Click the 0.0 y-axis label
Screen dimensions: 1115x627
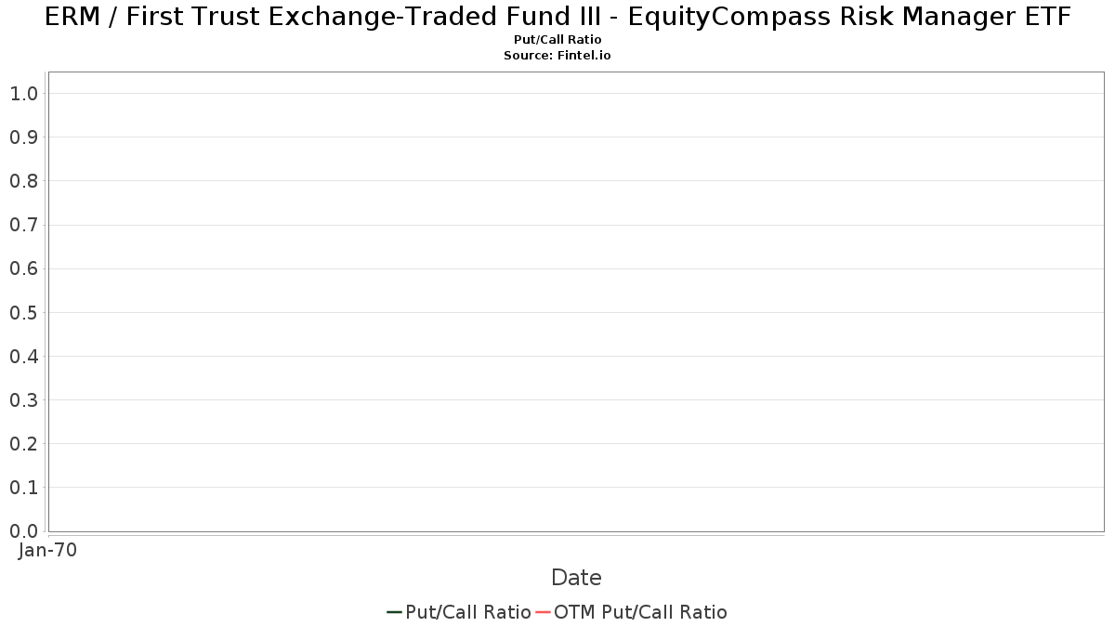tap(24, 530)
